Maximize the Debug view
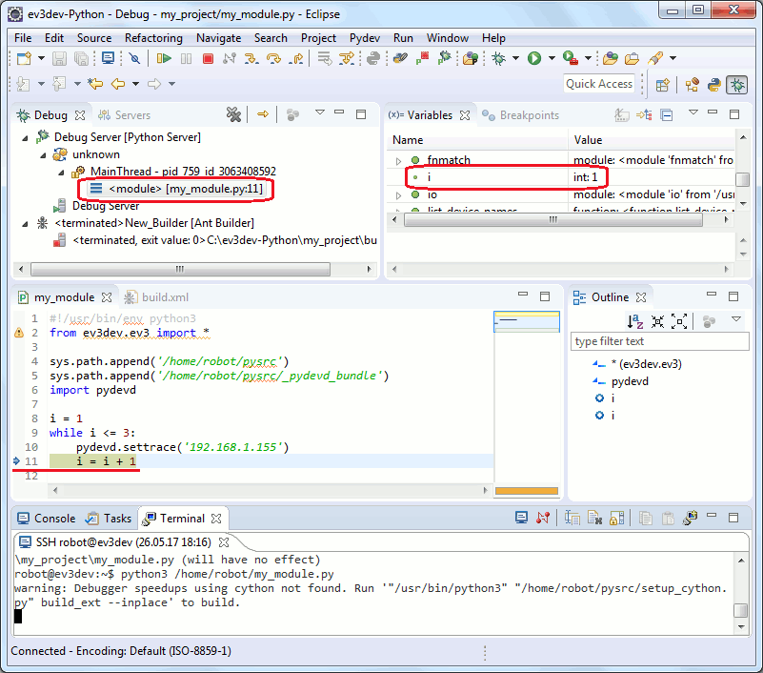 pyautogui.click(x=361, y=114)
